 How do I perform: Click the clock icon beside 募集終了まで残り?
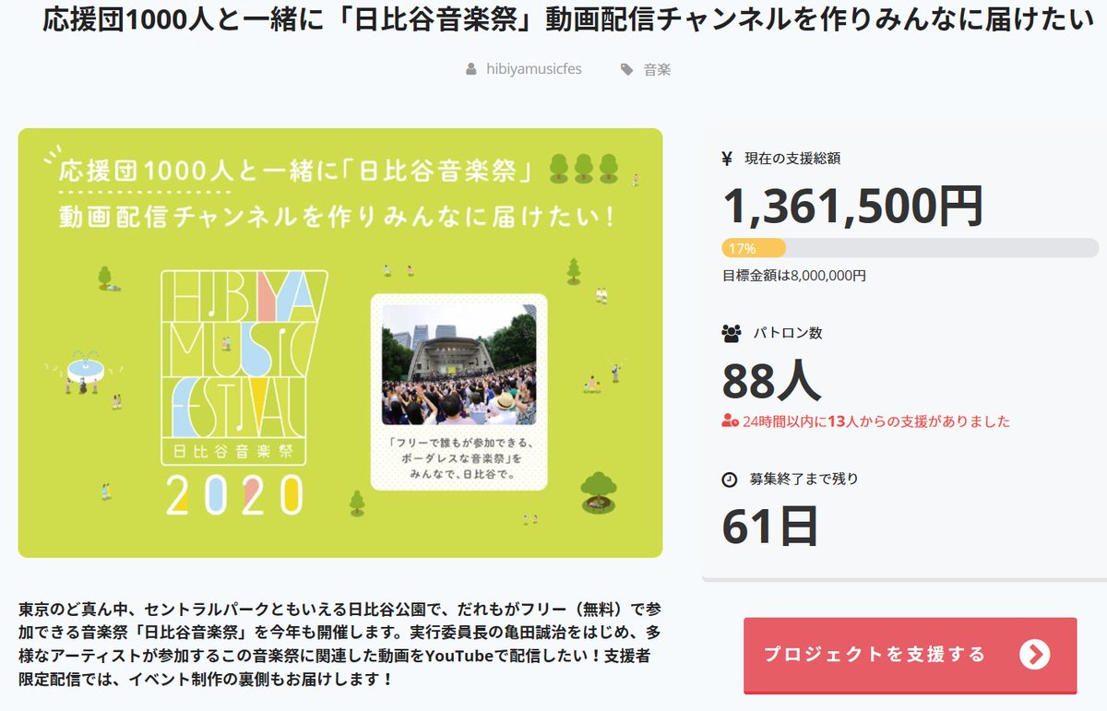(729, 480)
